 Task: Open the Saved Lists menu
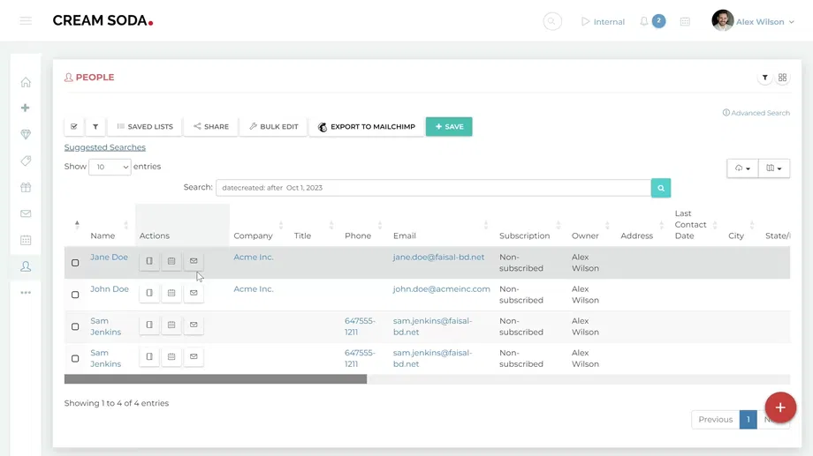pyautogui.click(x=145, y=127)
